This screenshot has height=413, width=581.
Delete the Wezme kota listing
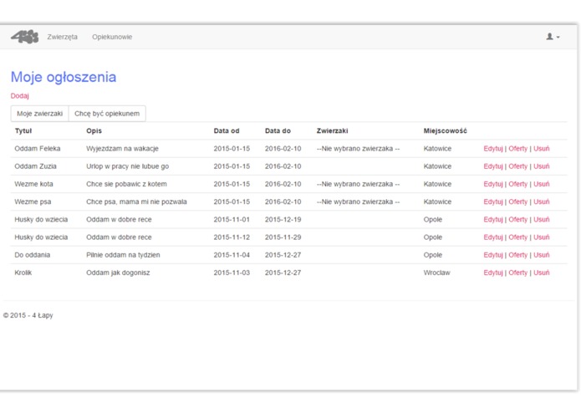click(542, 184)
